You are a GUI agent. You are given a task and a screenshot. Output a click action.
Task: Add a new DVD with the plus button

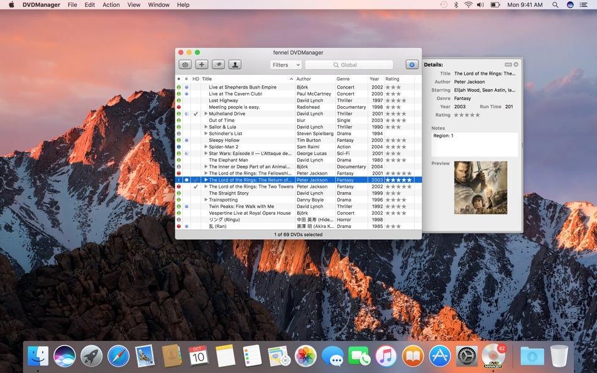click(202, 65)
